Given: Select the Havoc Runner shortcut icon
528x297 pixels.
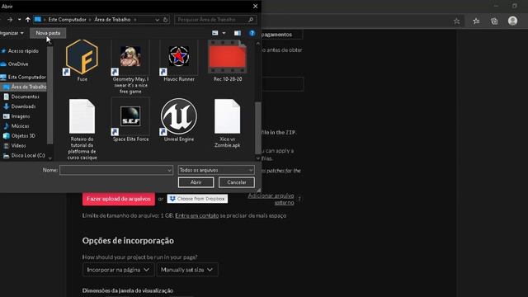Looking at the screenshot, I should [179, 57].
